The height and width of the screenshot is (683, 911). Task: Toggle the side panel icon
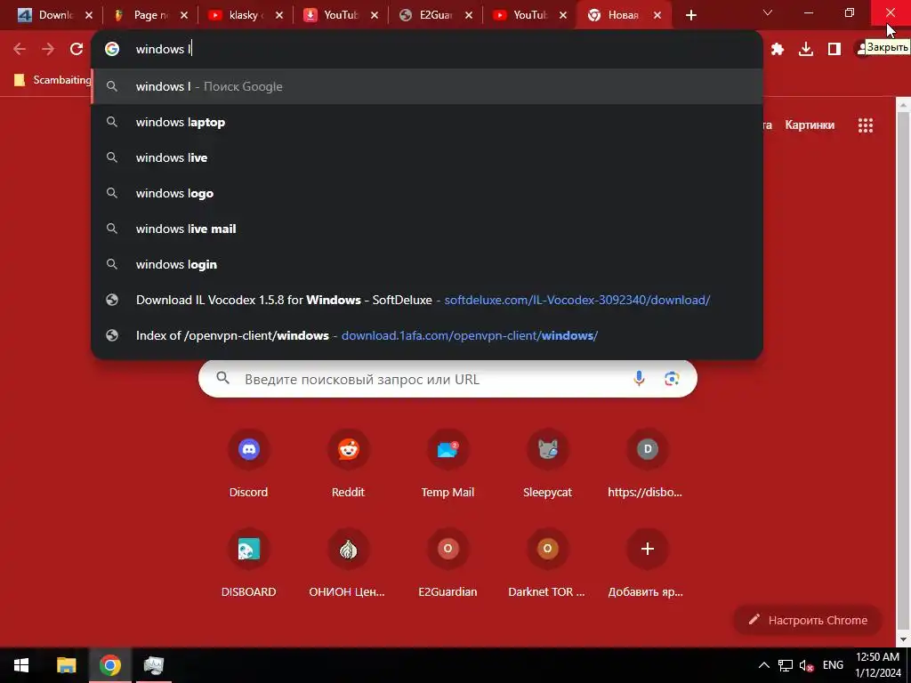point(834,49)
